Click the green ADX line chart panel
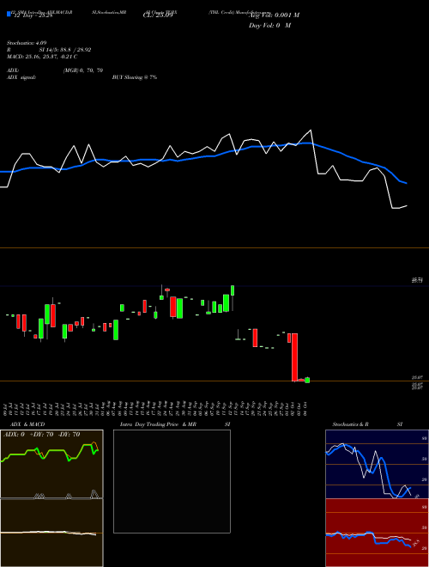Image resolution: width=429 pixels, height=567 pixels. (x=51, y=464)
